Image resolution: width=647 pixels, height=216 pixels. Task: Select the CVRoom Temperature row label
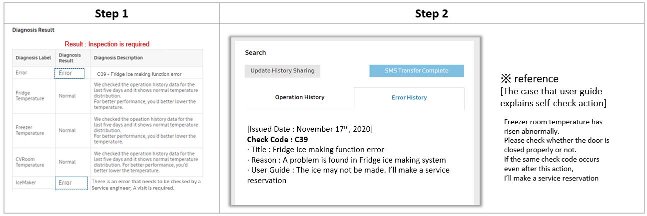(29, 162)
